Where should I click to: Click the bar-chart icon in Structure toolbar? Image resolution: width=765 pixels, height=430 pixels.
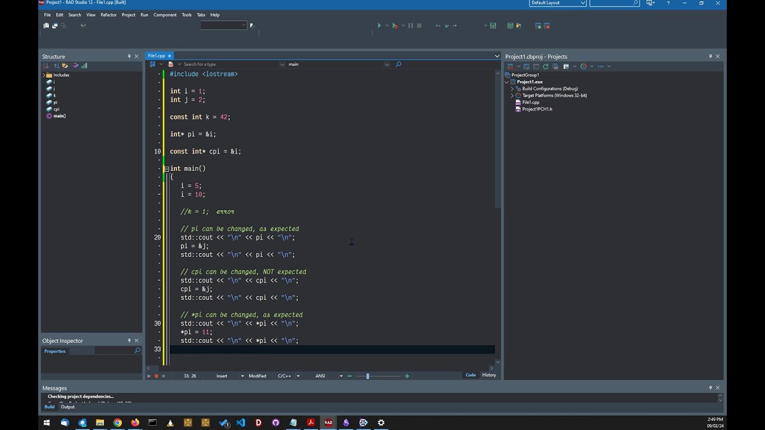pyautogui.click(x=84, y=66)
